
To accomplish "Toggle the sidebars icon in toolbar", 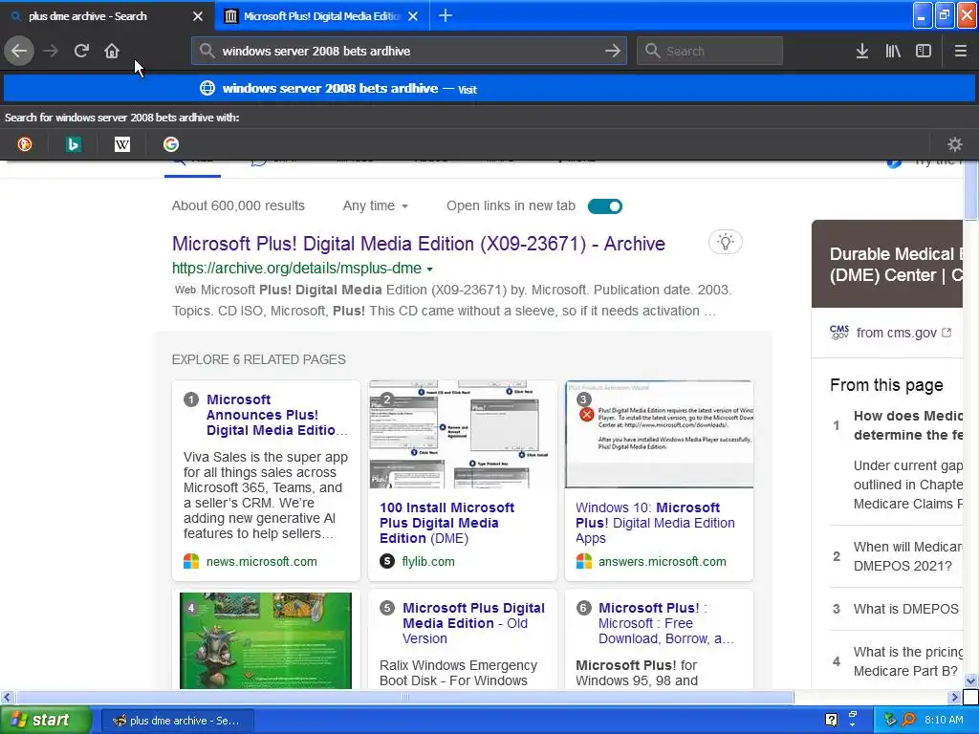I will [x=924, y=51].
